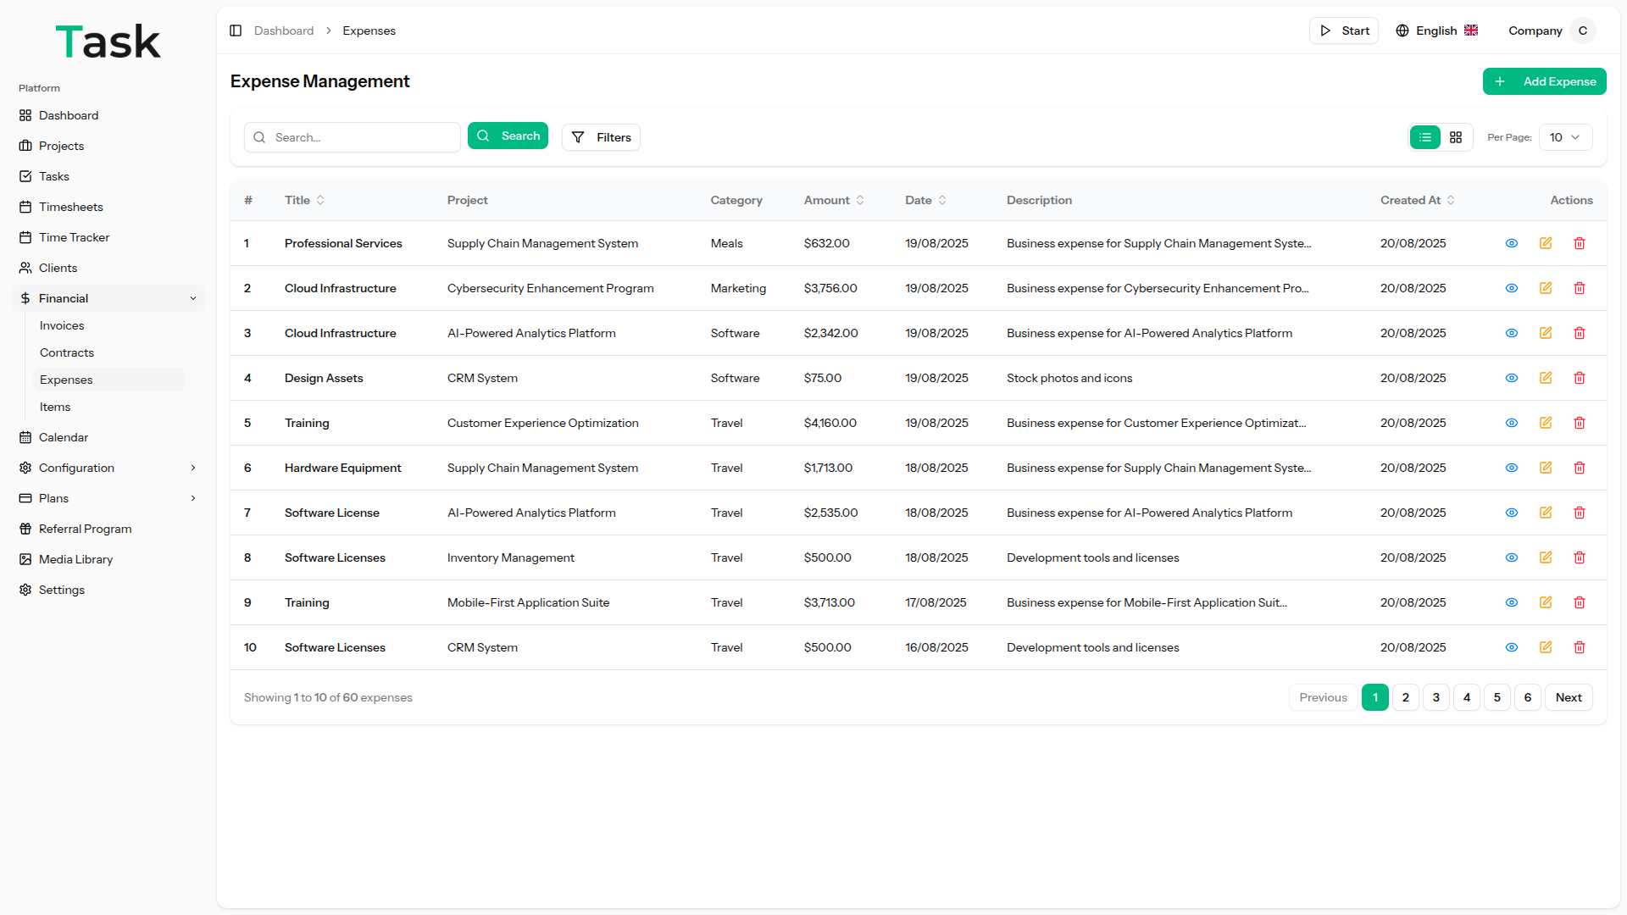Screen dimensions: 1627x915
Task: Open the Per Page dropdown
Action: [1564, 137]
